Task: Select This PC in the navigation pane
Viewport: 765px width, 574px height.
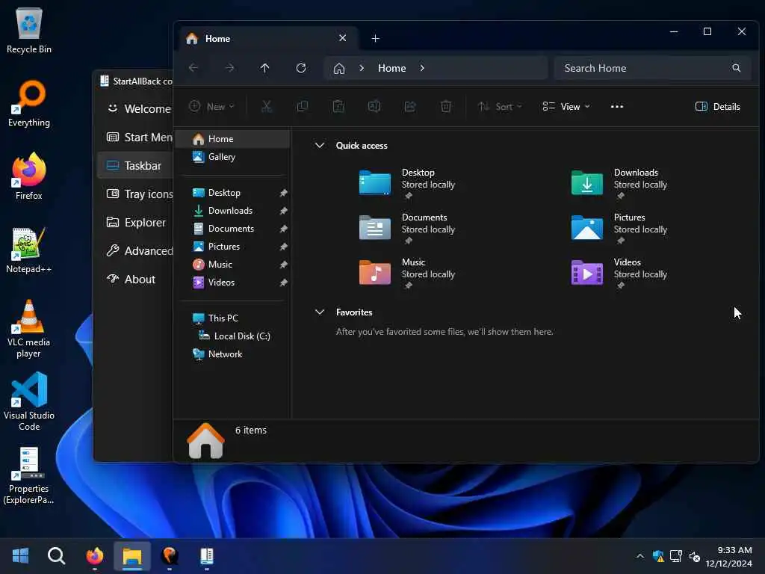Action: [x=215, y=318]
